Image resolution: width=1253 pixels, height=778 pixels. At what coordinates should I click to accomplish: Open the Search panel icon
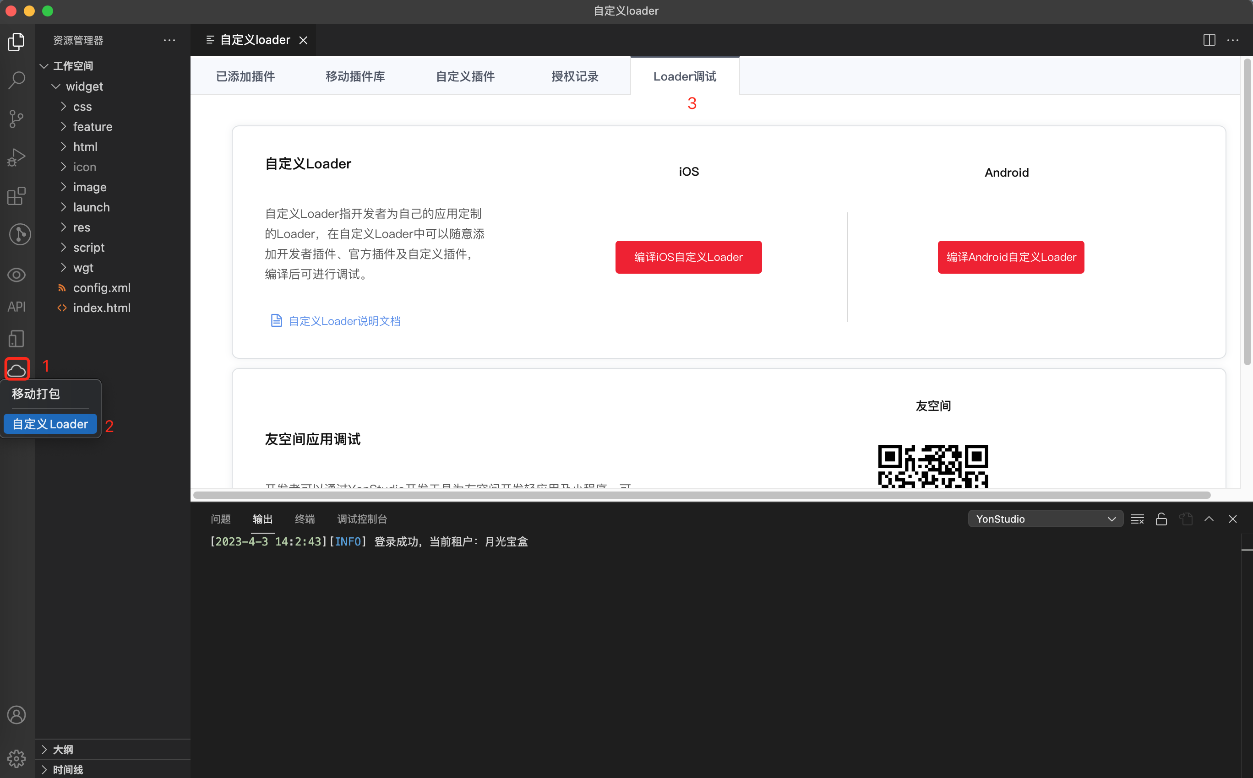16,80
